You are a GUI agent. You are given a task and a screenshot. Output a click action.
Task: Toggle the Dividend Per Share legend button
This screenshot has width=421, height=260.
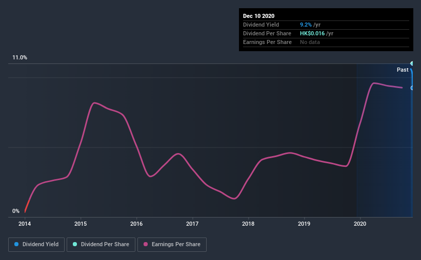pyautogui.click(x=101, y=245)
